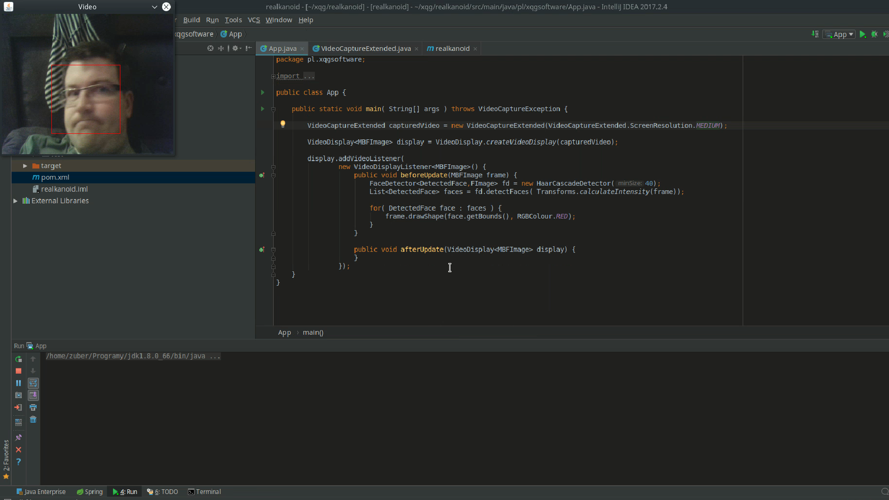Clear all console output

coord(33,419)
